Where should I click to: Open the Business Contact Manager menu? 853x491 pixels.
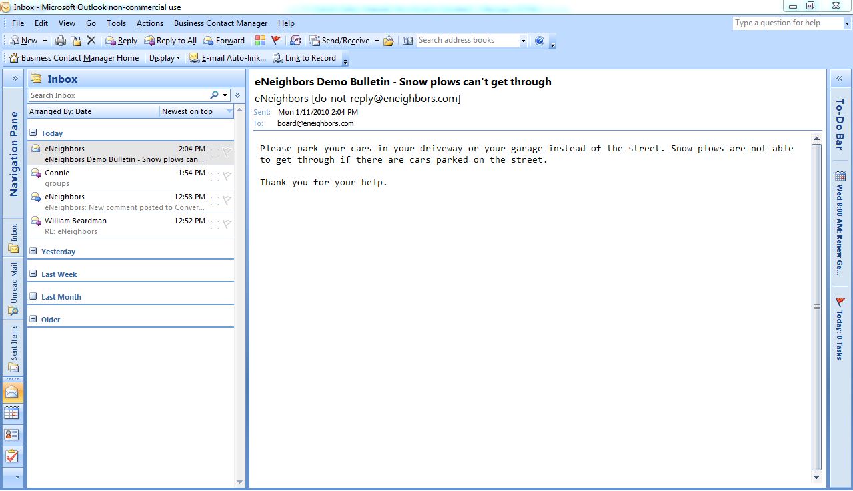(220, 23)
